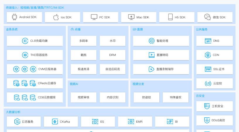Click the DDoS高防 label
This screenshot has height=132, width=239.
click(x=218, y=120)
